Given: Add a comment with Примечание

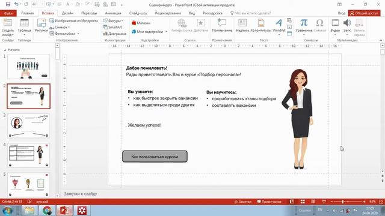Looking at the screenshot, I should pos(222,25).
